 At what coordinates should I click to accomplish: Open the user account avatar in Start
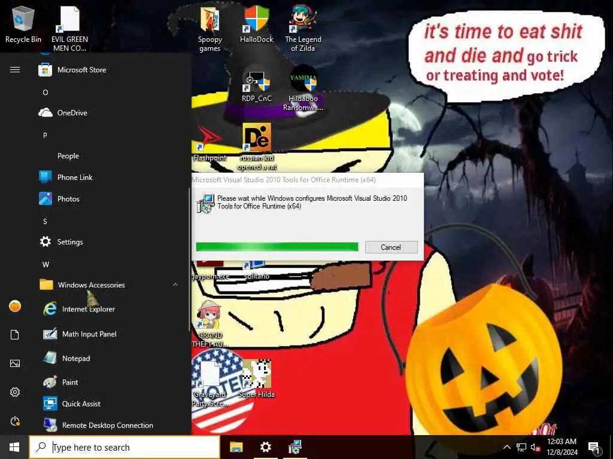coord(15,307)
